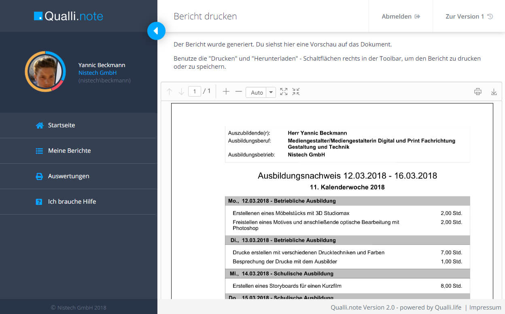Viewport: 505px width, 314px height.
Task: Click the Startseite home icon
Action: pos(40,125)
